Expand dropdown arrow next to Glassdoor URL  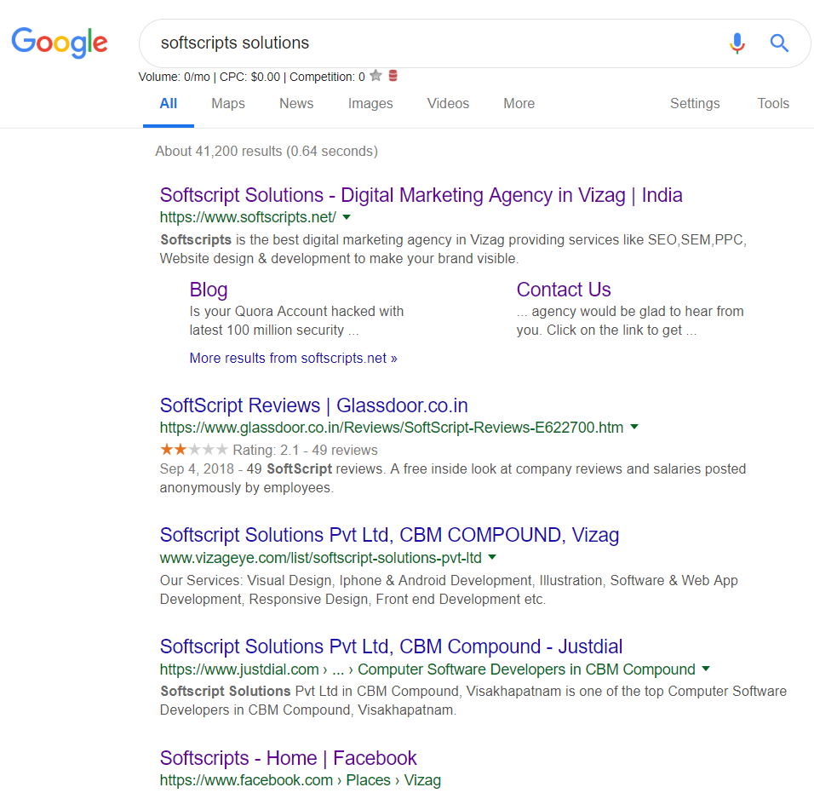click(634, 427)
